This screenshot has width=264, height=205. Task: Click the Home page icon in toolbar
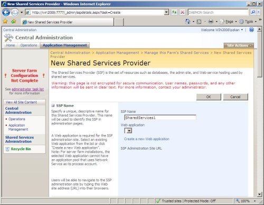[x=188, y=22]
